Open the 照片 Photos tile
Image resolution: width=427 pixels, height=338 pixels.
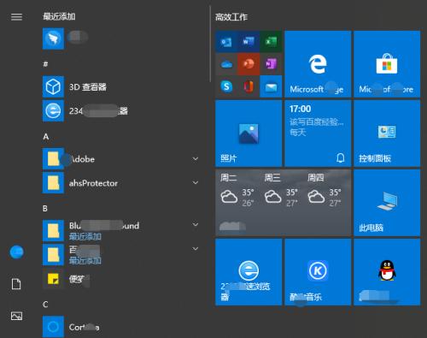(249, 133)
